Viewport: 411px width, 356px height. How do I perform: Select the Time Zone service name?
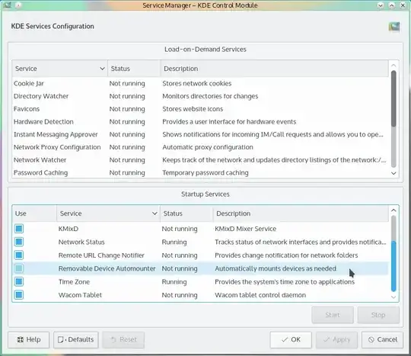(74, 282)
